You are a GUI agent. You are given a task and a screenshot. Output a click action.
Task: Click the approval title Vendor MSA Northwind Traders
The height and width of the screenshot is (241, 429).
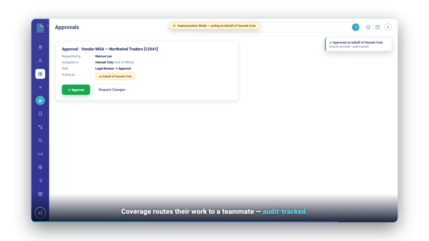110,49
